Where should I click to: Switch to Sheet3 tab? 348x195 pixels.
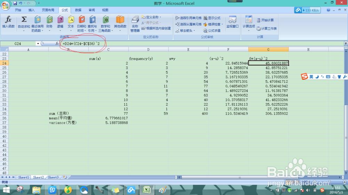click(53, 177)
